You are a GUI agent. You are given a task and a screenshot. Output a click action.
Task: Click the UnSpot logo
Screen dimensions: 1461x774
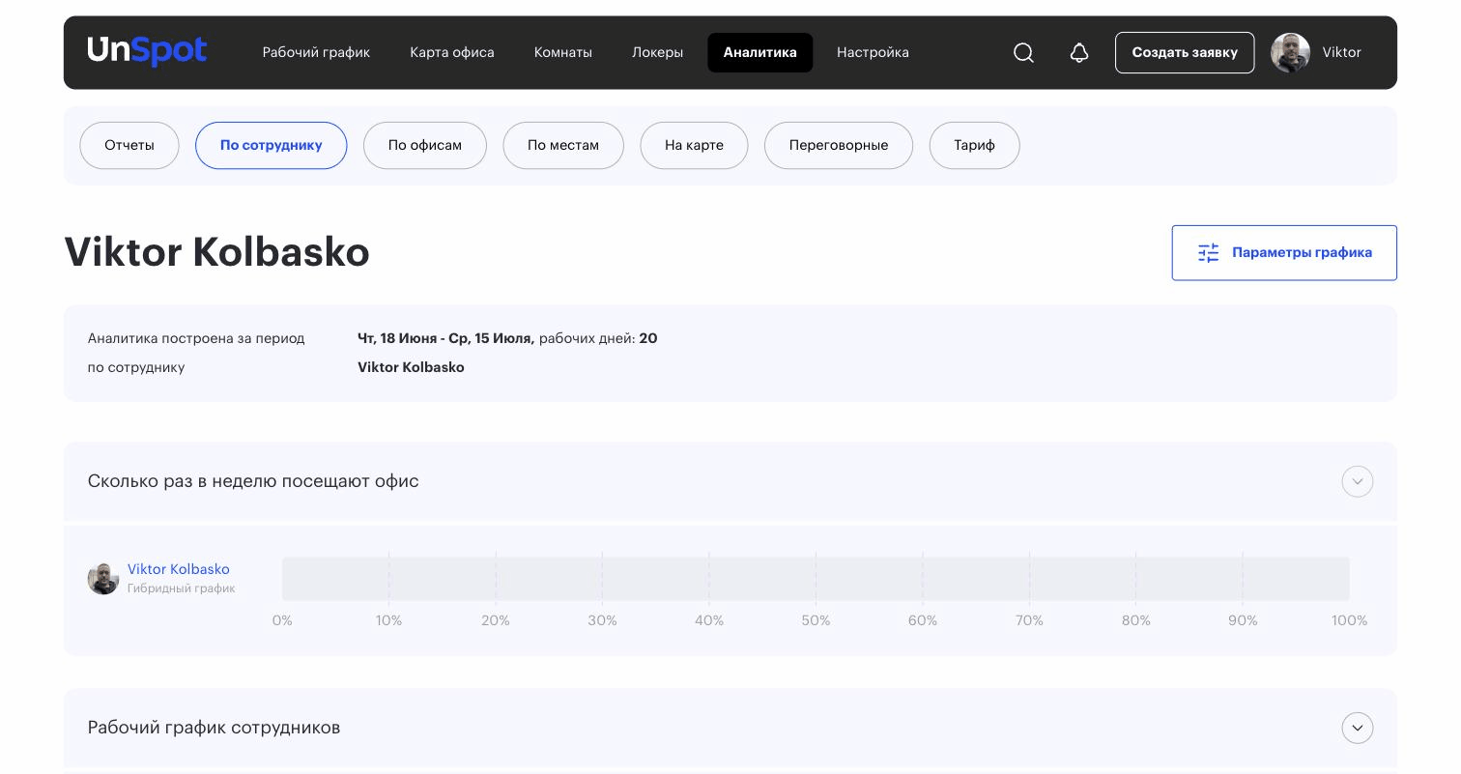pos(147,51)
